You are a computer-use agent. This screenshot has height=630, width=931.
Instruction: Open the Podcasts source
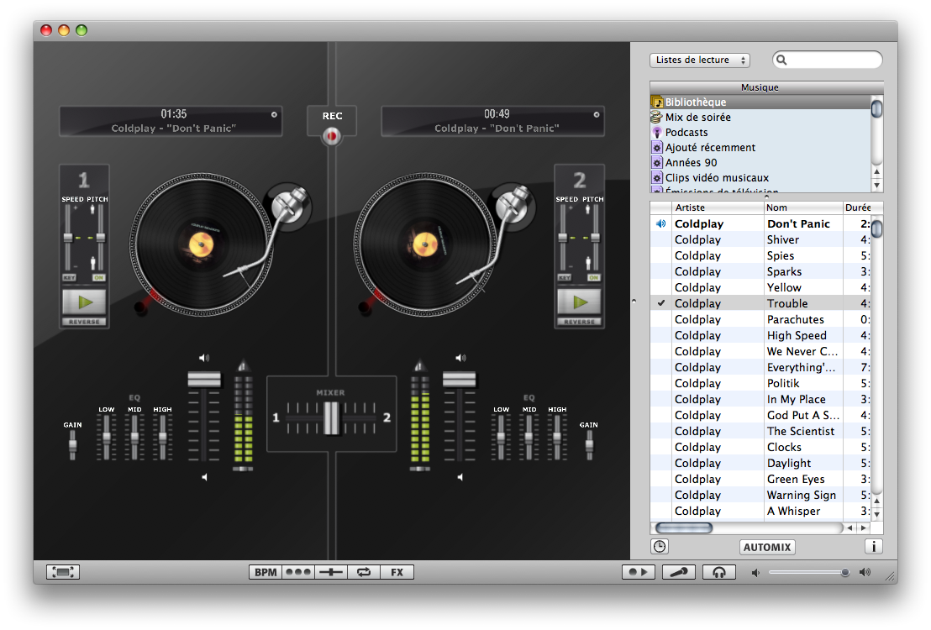[760, 133]
